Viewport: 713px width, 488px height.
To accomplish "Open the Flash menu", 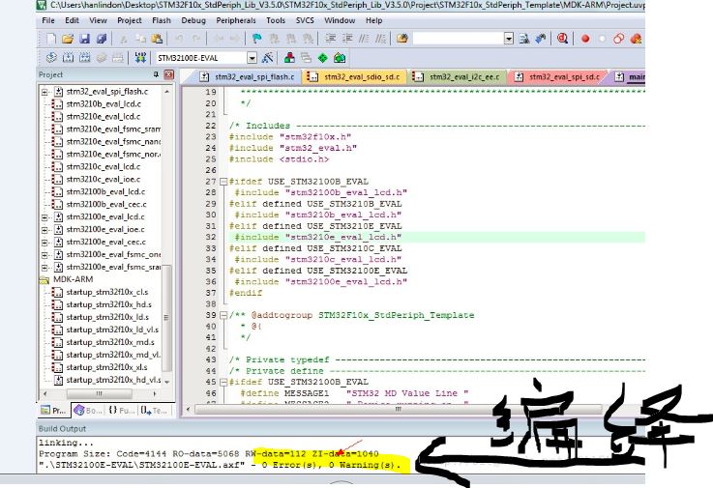I will pos(162,20).
